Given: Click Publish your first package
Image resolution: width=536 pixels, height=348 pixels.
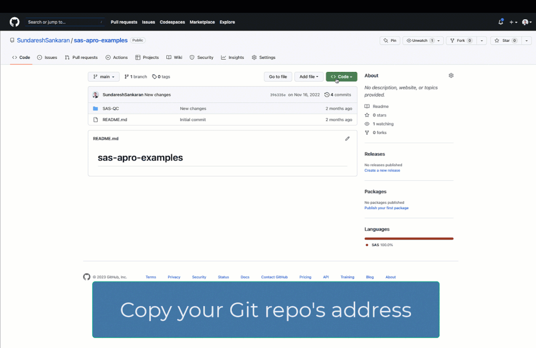Looking at the screenshot, I should (x=386, y=208).
